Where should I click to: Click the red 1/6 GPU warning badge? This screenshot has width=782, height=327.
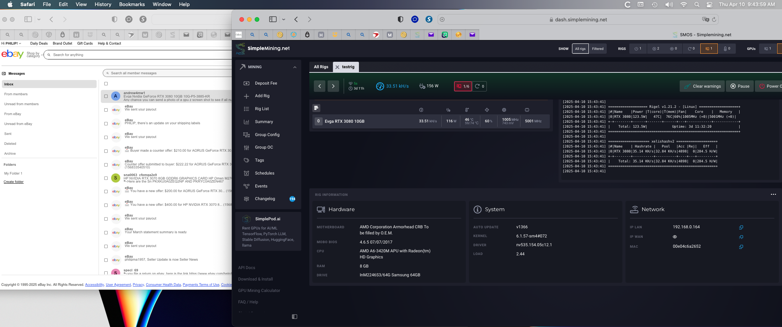(x=463, y=86)
